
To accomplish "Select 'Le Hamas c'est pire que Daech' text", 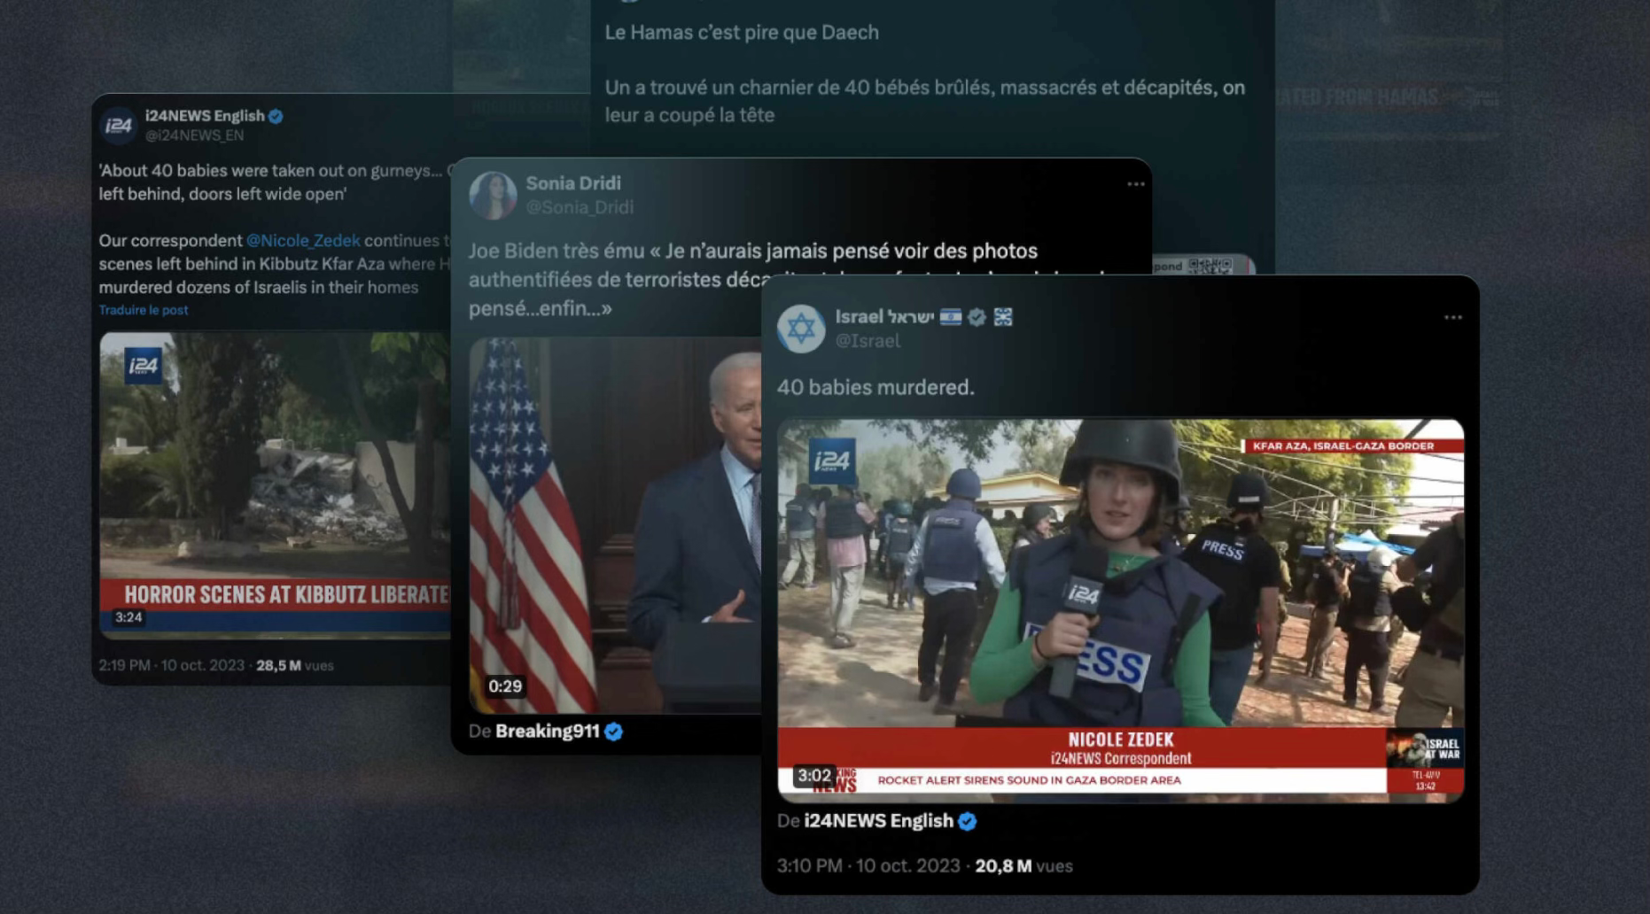I will tap(742, 33).
